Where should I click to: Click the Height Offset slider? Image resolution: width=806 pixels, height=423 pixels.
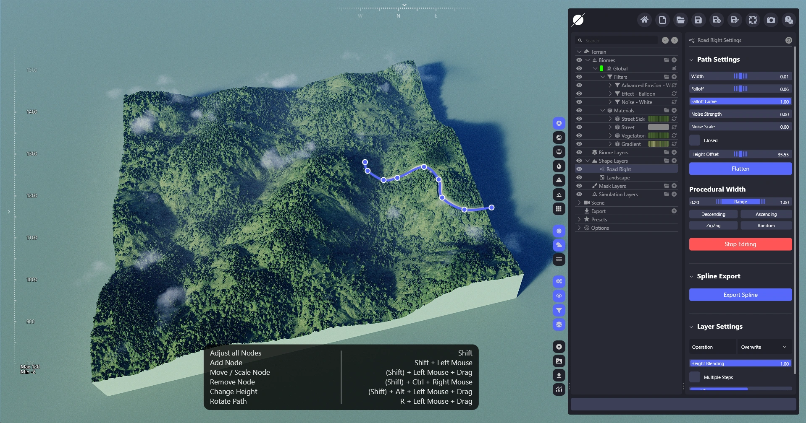[740, 154]
